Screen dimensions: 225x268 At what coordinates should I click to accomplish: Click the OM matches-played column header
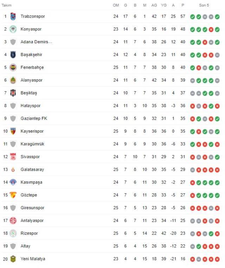[116, 5]
